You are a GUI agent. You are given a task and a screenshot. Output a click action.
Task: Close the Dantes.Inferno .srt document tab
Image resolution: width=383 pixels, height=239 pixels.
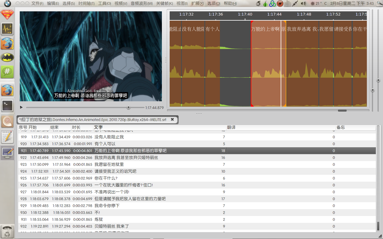pyautogui.click(x=172, y=119)
